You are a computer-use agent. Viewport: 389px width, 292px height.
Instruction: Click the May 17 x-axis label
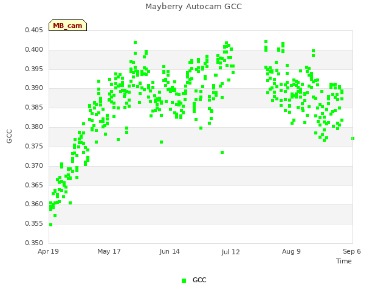click(109, 251)
